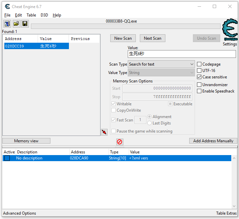Uncheck the Case sensitive checkbox
The width and height of the screenshot is (239, 219).
(199, 77)
